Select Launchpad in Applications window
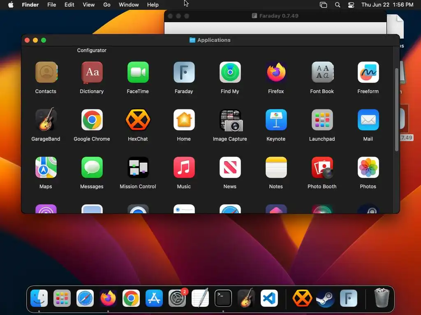Image resolution: width=421 pixels, height=315 pixels. [322, 120]
